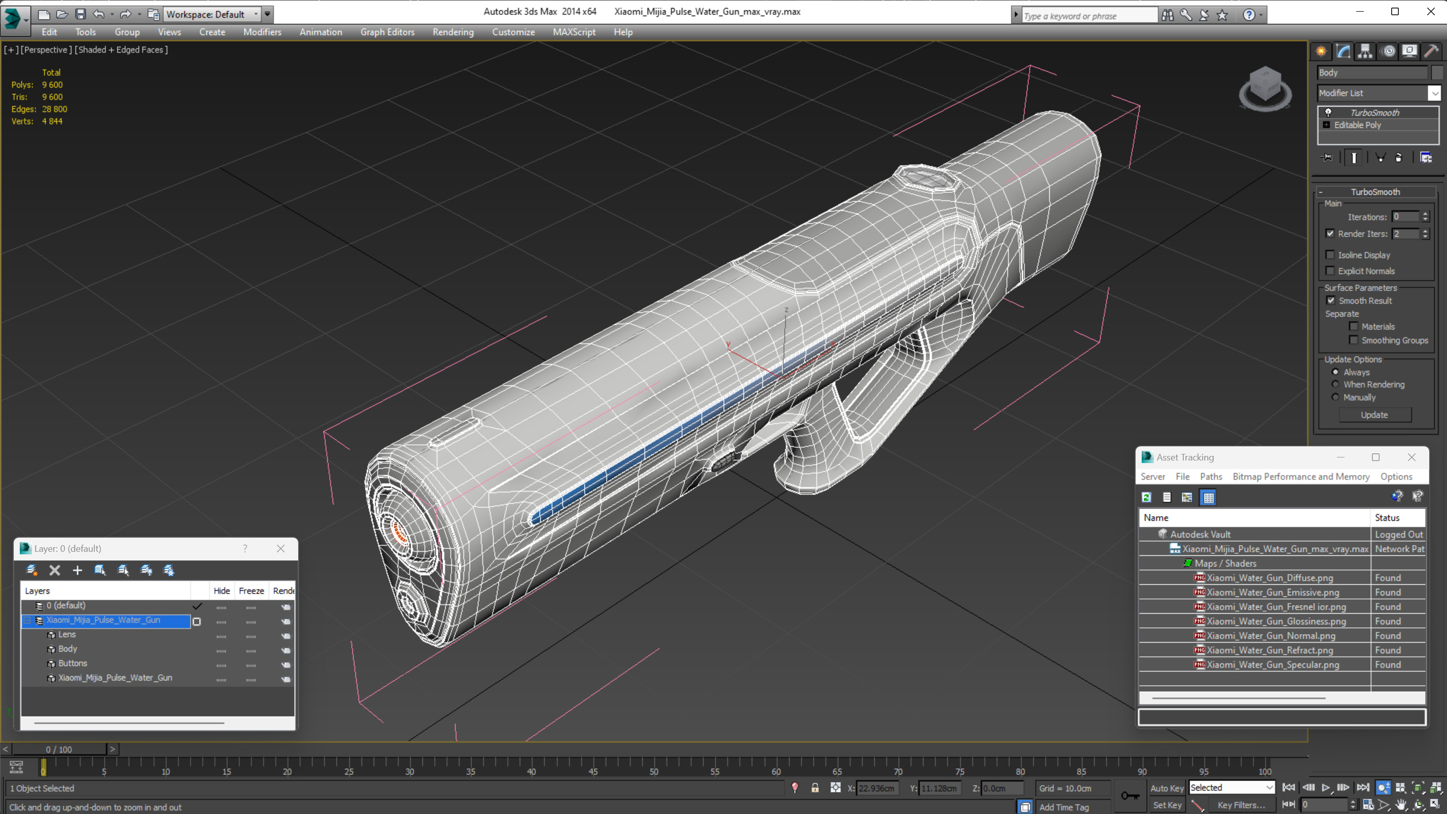Click the Set Key button

pyautogui.click(x=1167, y=805)
